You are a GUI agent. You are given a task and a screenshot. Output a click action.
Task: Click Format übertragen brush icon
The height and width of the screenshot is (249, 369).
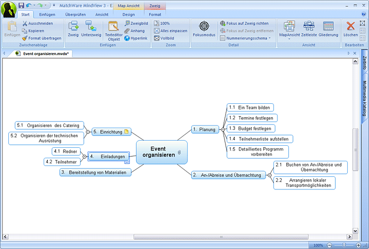coord(24,38)
